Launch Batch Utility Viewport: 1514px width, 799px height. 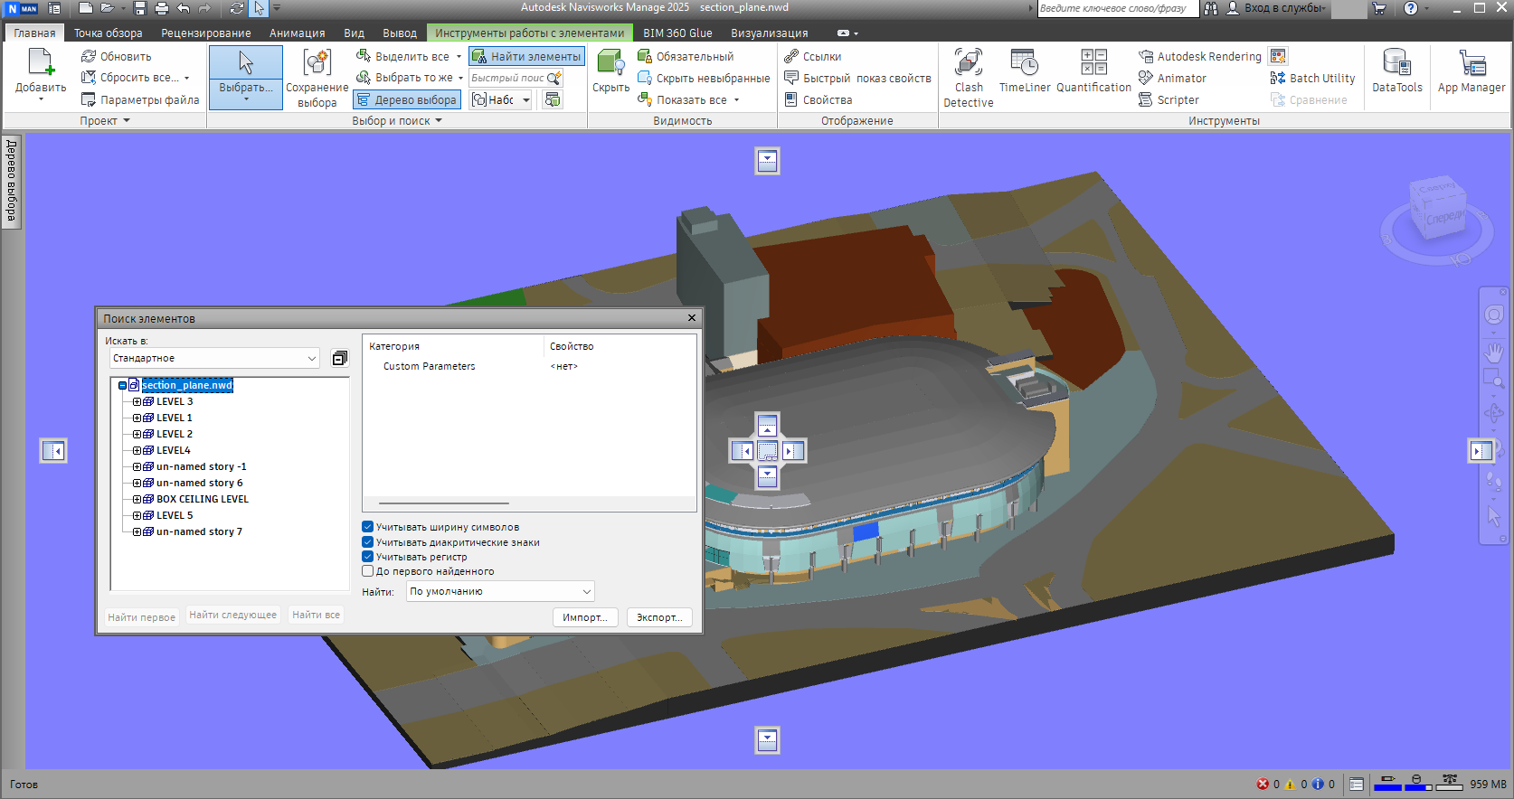pos(1312,78)
